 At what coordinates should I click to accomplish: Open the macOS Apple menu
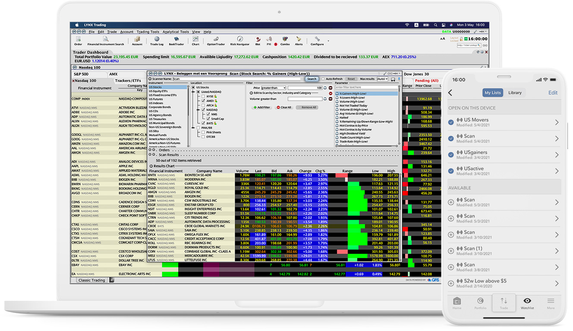[x=78, y=25]
